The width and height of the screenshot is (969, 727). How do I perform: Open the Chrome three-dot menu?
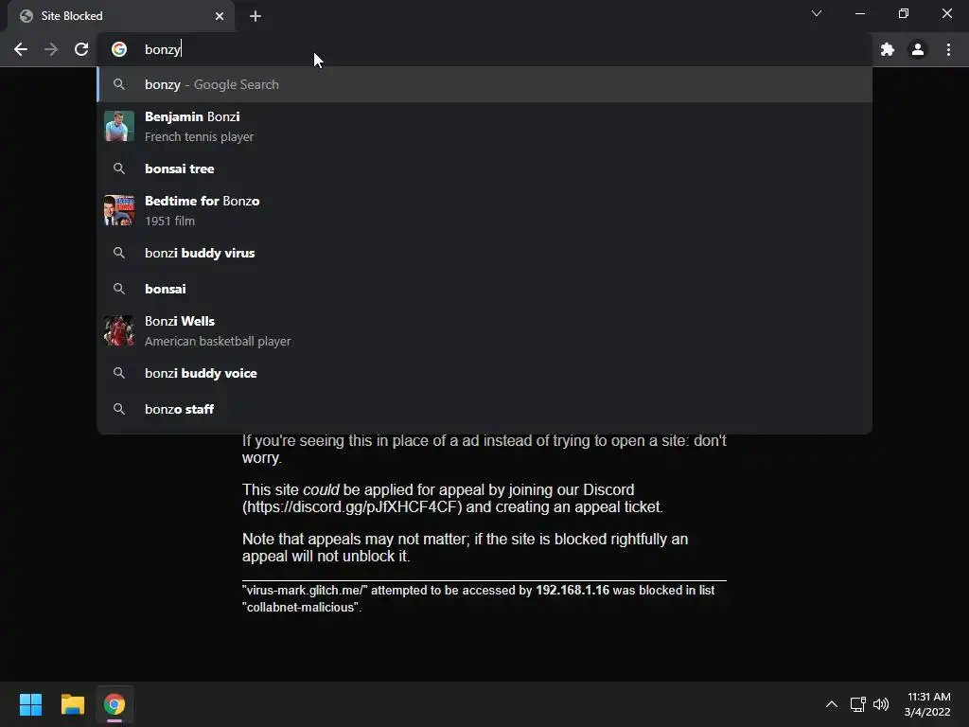(x=948, y=49)
